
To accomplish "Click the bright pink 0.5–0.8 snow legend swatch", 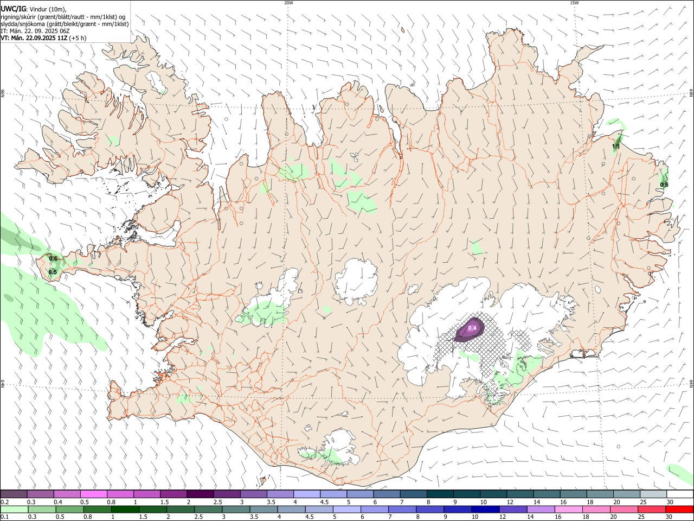I will pos(93,494).
